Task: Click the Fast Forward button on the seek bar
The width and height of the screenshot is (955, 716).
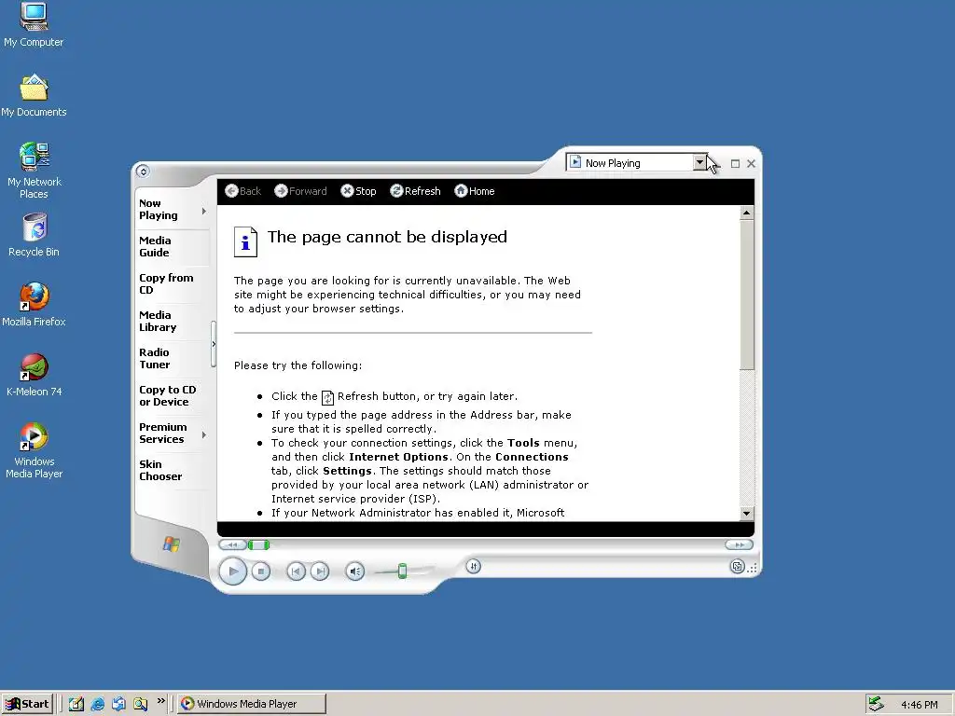Action: tap(740, 544)
